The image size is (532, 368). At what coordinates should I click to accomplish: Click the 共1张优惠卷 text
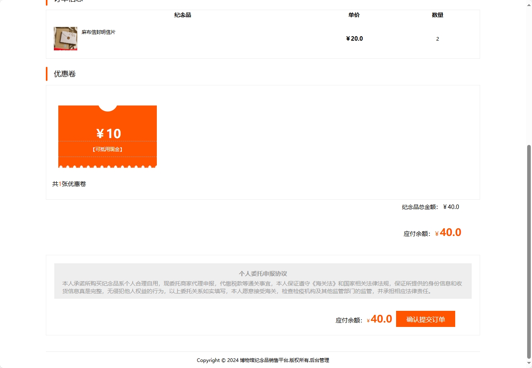tap(69, 184)
